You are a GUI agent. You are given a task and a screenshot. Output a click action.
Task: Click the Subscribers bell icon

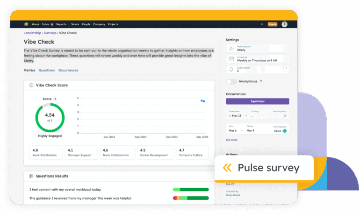pos(231,69)
